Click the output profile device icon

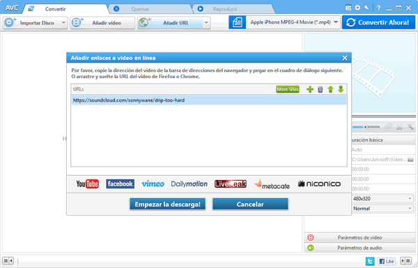[x=237, y=22]
